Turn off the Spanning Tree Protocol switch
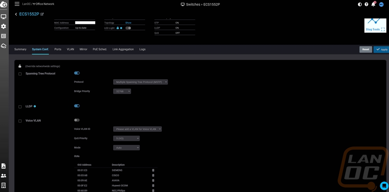 pyautogui.click(x=77, y=73)
